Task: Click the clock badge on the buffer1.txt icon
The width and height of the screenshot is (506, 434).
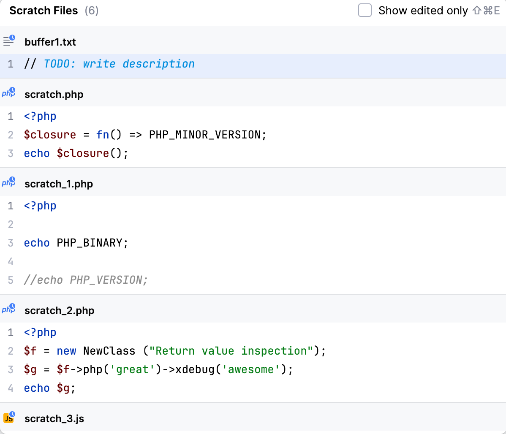Action: [12, 38]
